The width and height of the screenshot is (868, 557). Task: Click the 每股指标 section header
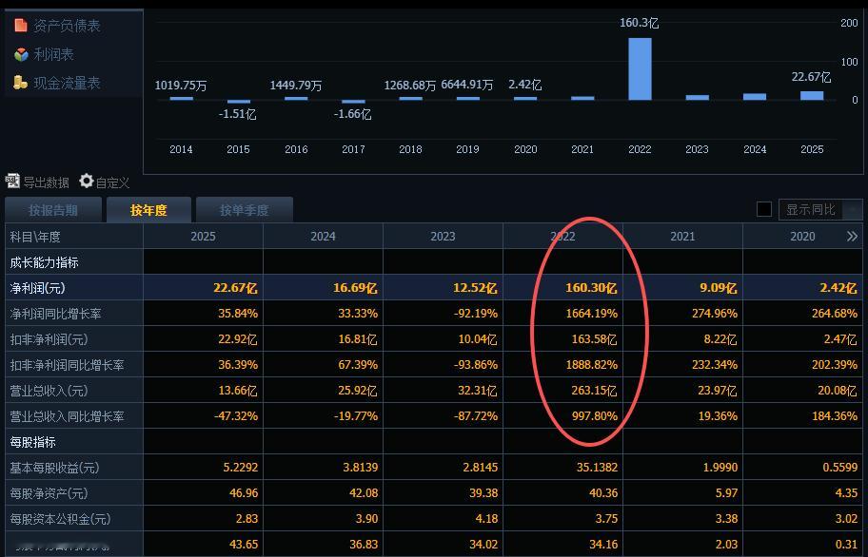[x=32, y=442]
